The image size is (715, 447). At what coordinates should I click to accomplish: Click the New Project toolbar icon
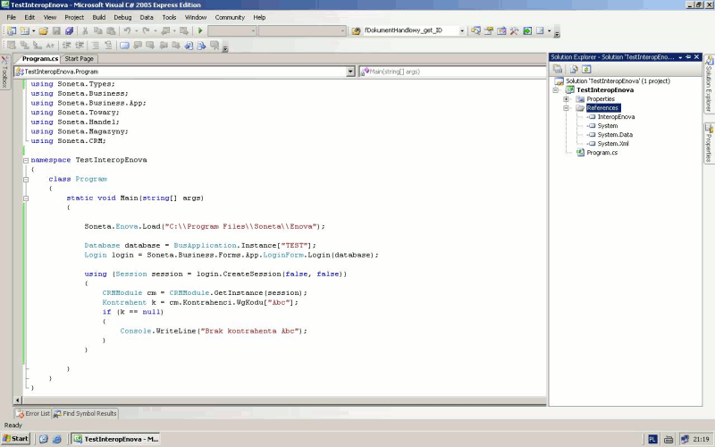12,30
